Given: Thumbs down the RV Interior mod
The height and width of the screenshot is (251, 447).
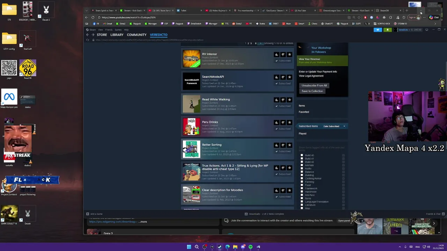Looking at the screenshot, I should (283, 54).
